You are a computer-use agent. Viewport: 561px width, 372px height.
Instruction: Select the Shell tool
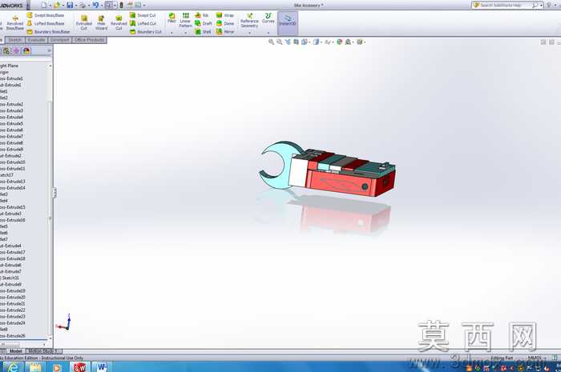tap(203, 32)
